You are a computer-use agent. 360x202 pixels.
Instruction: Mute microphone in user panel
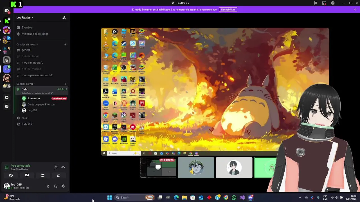(x=48, y=186)
